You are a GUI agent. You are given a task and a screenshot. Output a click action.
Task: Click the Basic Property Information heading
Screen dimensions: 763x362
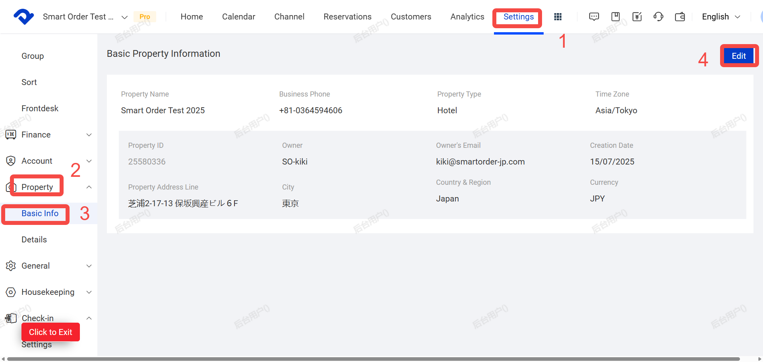(163, 54)
